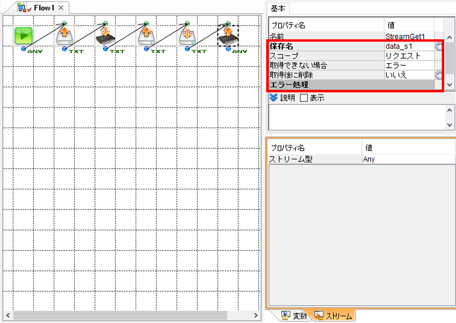Switch to the 変数 tab
The width and height of the screenshot is (456, 323).
coord(294,316)
